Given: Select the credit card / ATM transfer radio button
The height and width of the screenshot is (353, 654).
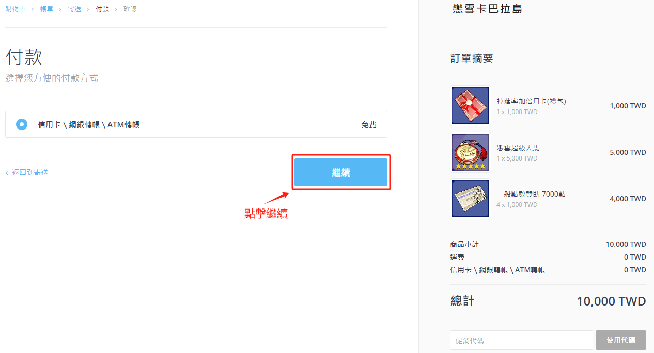Looking at the screenshot, I should coord(22,124).
